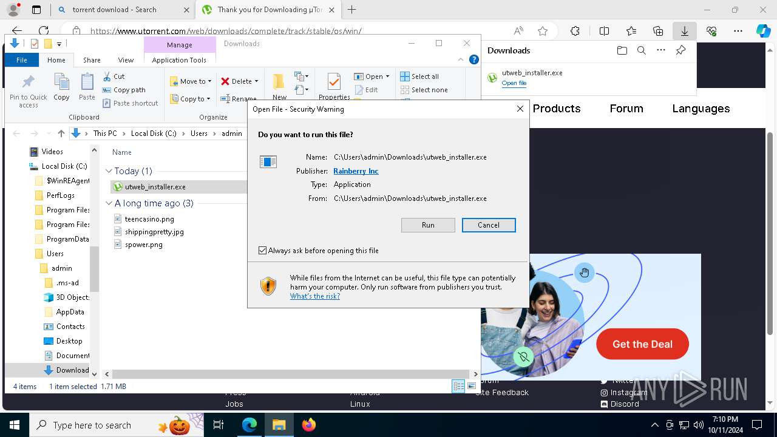
Task: Go up one folder level in Explorer
Action: coord(61,134)
